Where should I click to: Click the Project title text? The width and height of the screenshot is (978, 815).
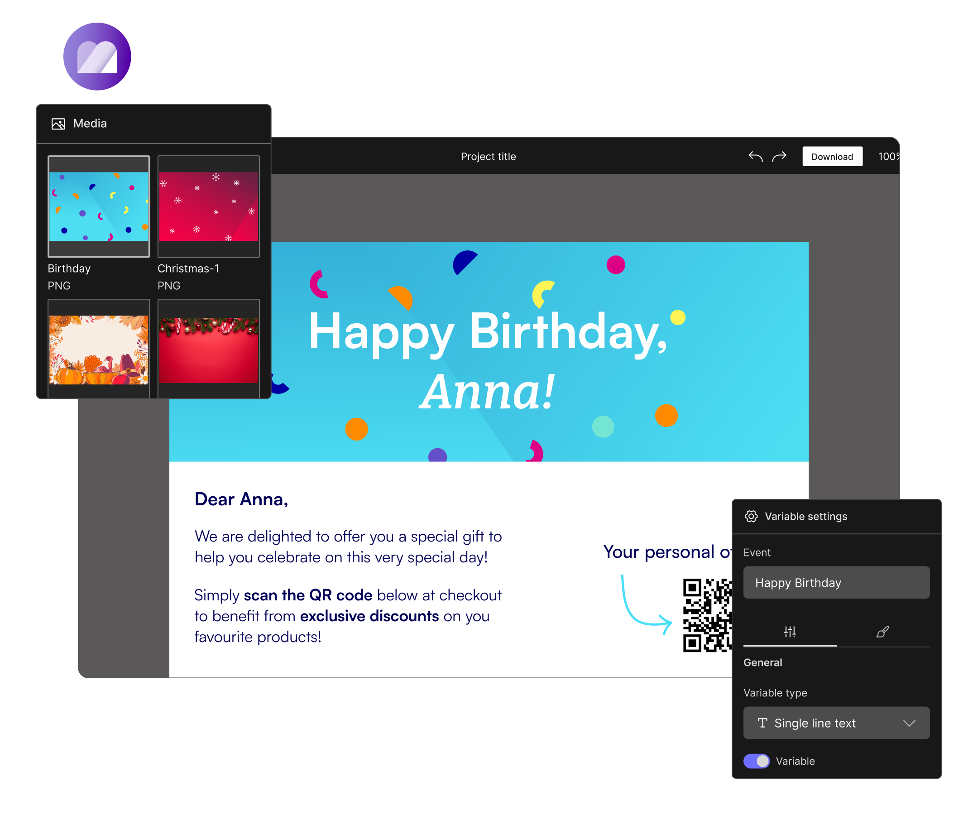[488, 157]
